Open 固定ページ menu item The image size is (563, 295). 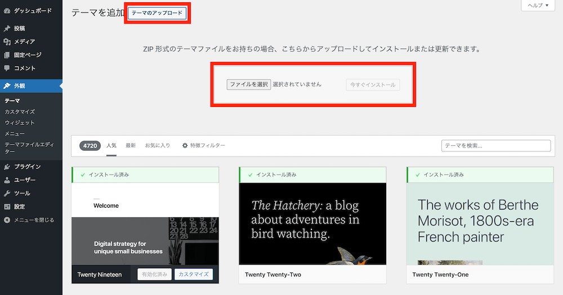pos(31,55)
